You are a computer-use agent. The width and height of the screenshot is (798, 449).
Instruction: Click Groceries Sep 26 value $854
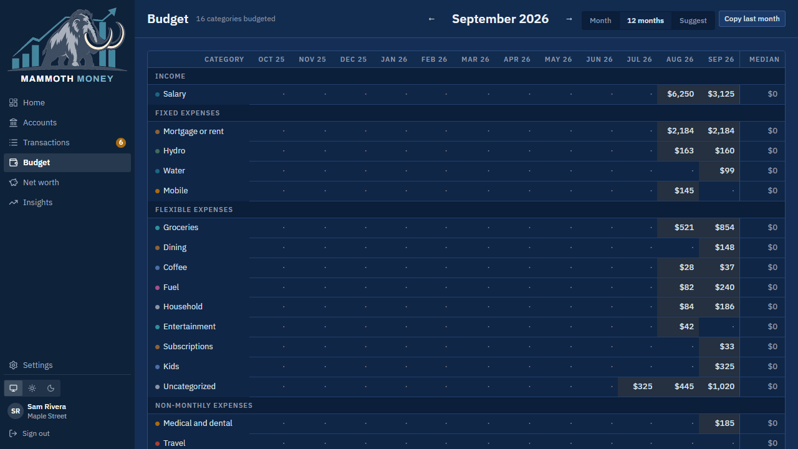(719, 228)
